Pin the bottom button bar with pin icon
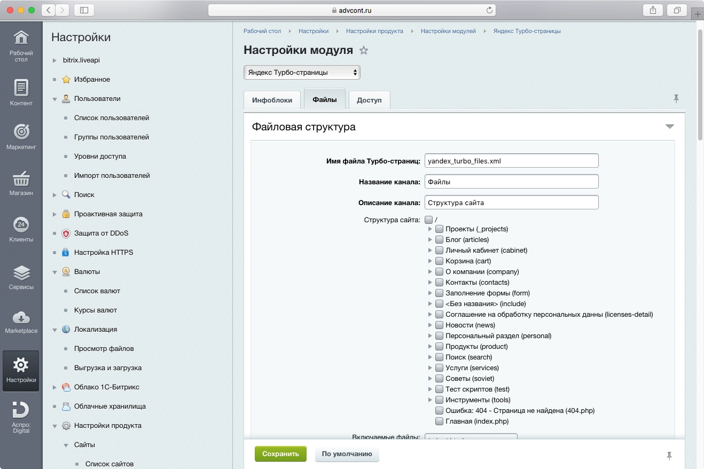The height and width of the screenshot is (469, 704). point(669,456)
